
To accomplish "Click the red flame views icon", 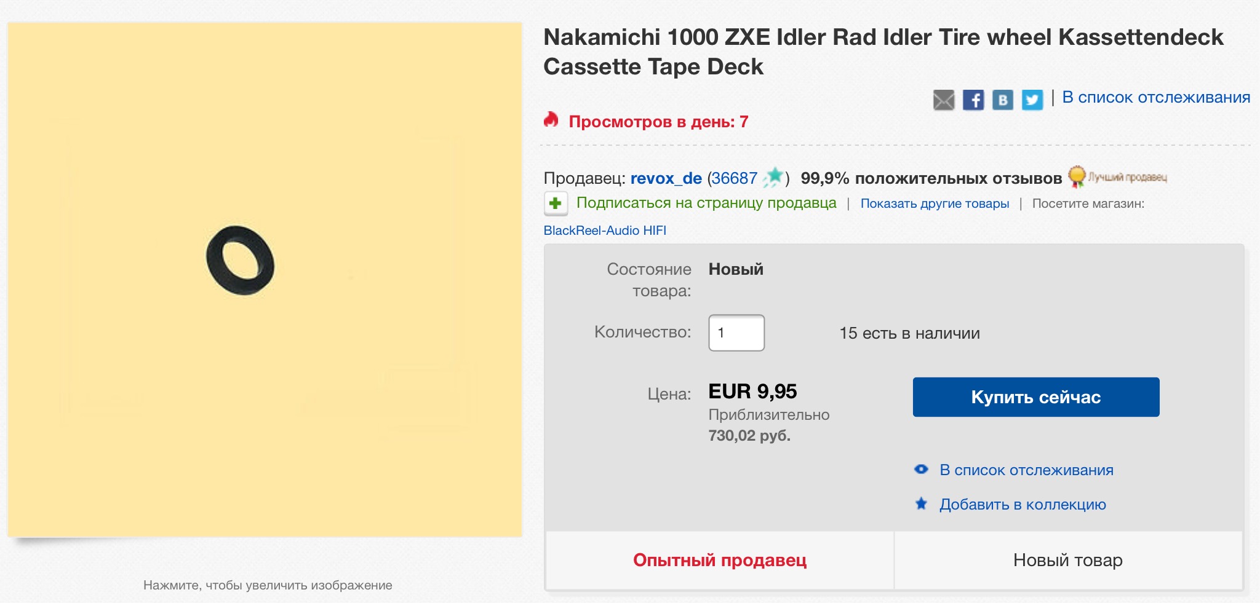I will tap(551, 120).
